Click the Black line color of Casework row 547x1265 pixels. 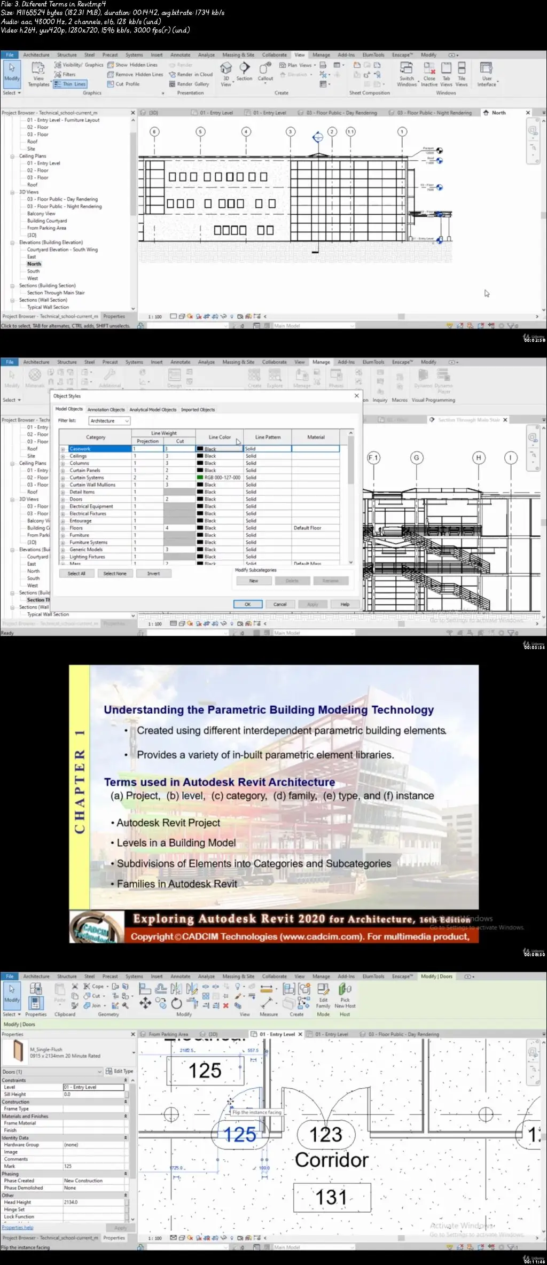[219, 449]
